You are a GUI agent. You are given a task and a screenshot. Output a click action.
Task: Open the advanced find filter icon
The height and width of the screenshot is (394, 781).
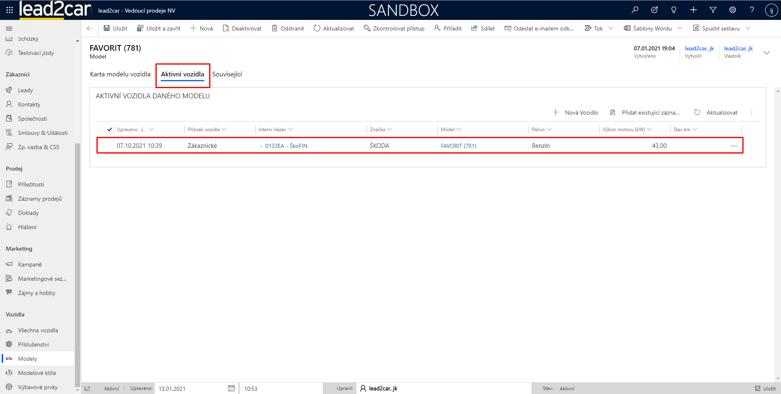713,10
